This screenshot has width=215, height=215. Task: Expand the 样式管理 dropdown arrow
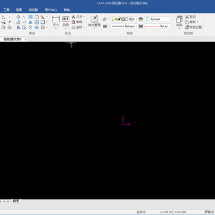click(x=94, y=29)
